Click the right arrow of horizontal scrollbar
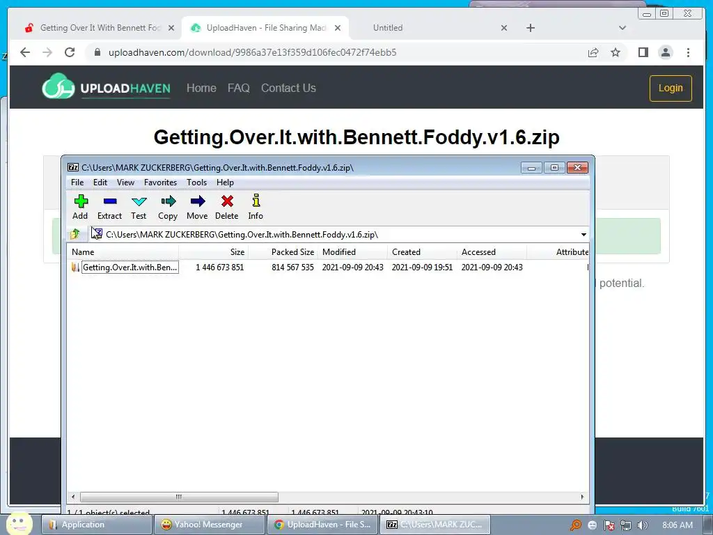 [582, 497]
